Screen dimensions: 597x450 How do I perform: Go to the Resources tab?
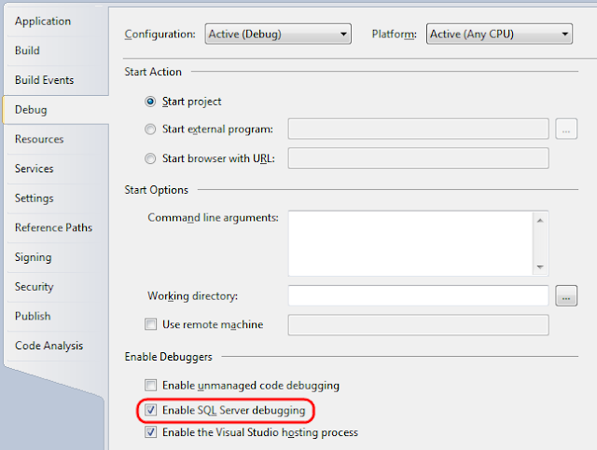39,139
